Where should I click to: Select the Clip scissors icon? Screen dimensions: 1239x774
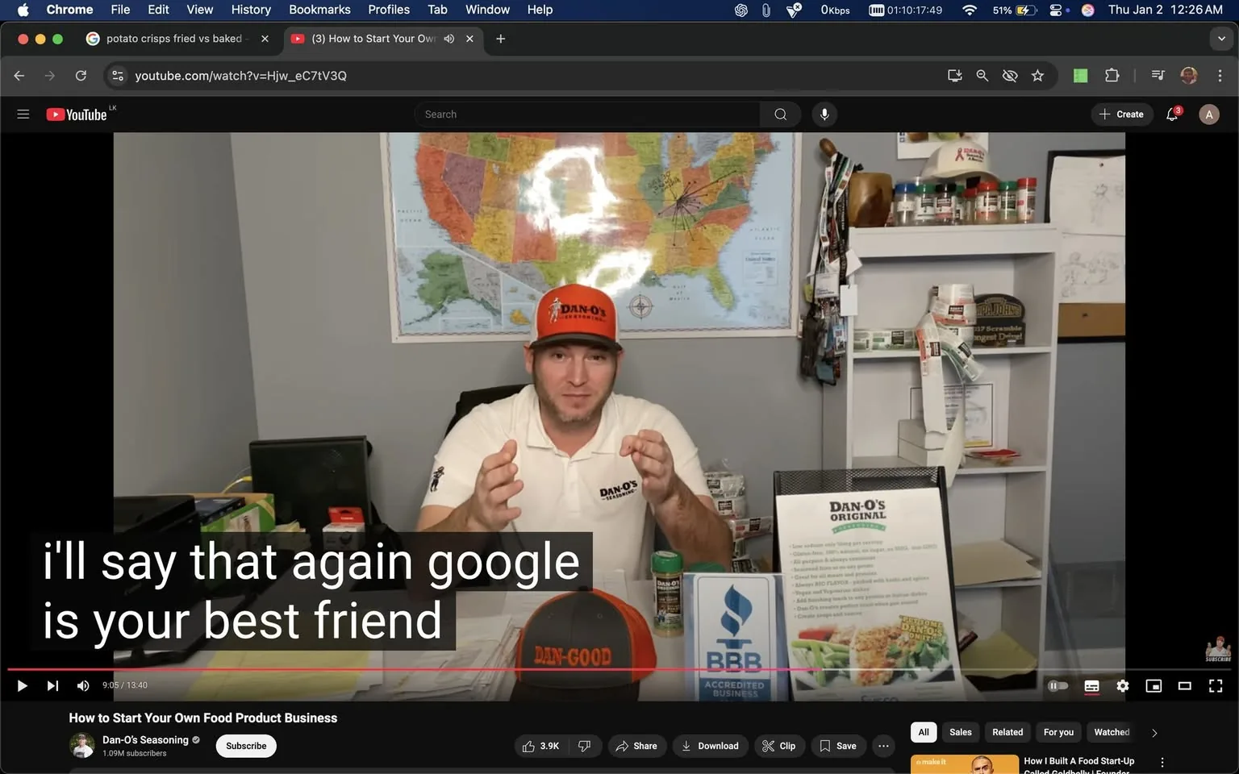pyautogui.click(x=771, y=746)
